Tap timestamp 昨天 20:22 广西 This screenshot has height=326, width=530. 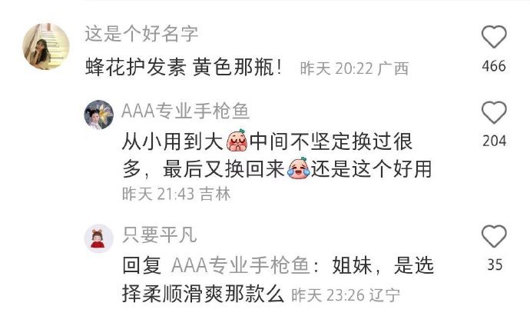tap(354, 69)
